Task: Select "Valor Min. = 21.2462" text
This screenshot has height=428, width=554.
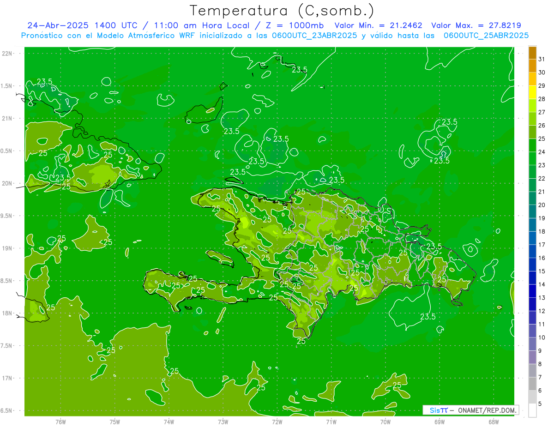Action: click(x=378, y=25)
